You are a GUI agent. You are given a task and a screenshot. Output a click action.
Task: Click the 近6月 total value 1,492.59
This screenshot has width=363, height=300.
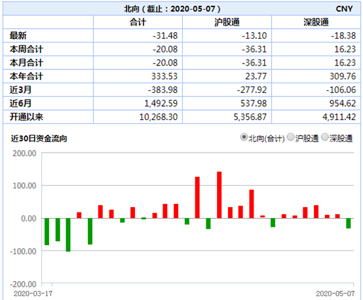point(161,103)
